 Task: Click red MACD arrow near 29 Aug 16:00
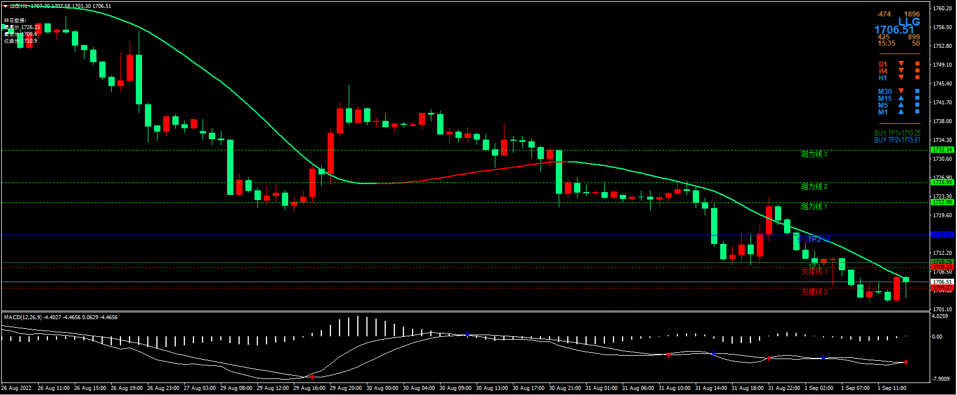(x=312, y=377)
